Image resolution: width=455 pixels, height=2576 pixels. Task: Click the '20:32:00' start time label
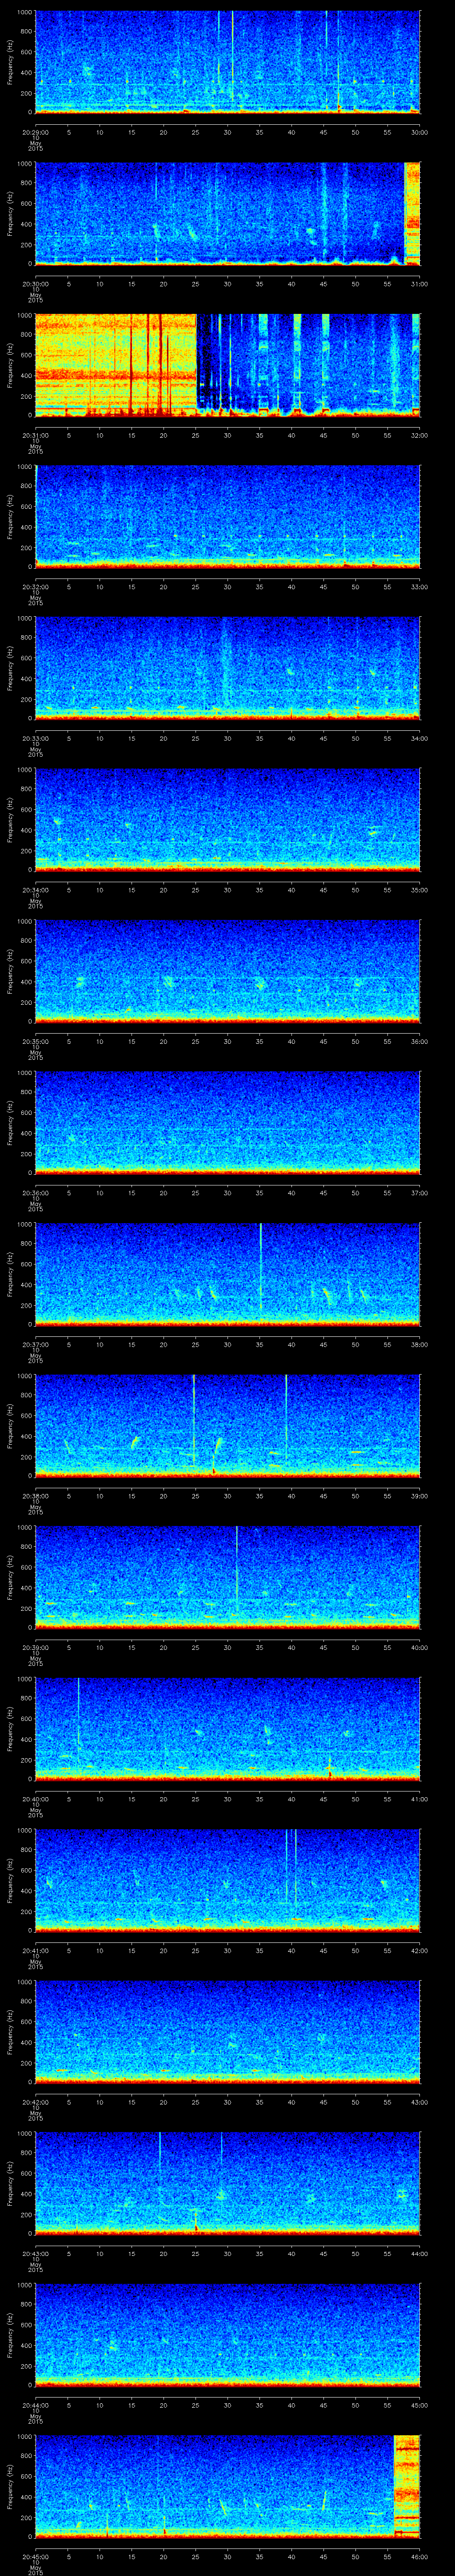tap(35, 587)
